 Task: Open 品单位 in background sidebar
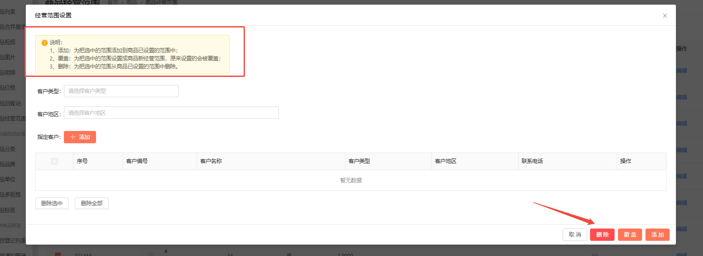[8, 179]
